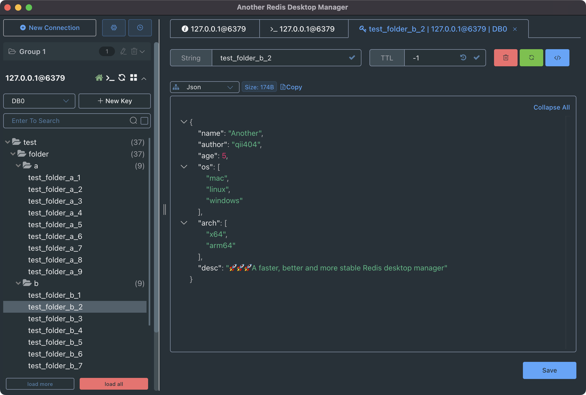
Task: Switch to the 127.0.0.1@6379 info tab
Action: coord(215,29)
